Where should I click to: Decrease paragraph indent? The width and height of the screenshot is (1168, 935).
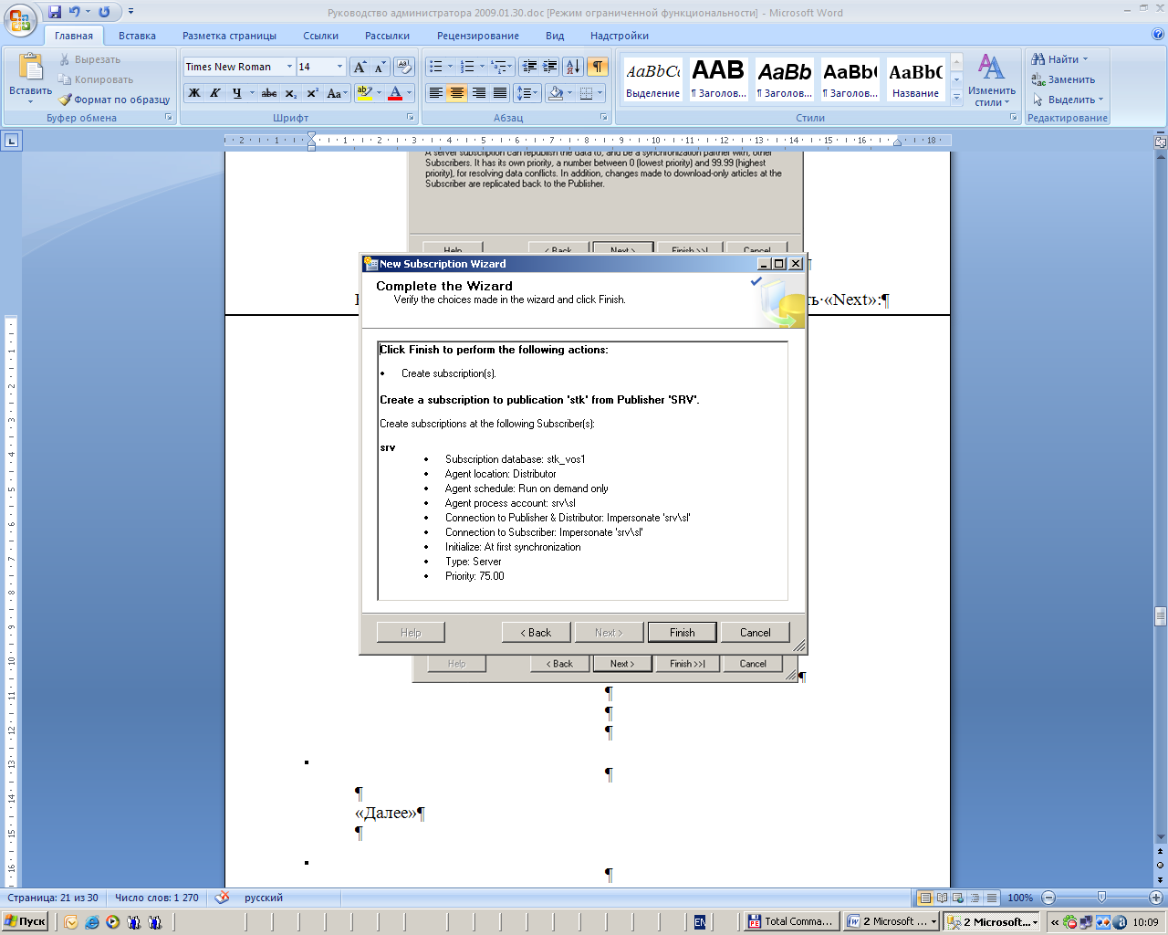(528, 67)
